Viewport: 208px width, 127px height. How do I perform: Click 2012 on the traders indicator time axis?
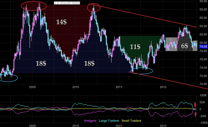163,126
